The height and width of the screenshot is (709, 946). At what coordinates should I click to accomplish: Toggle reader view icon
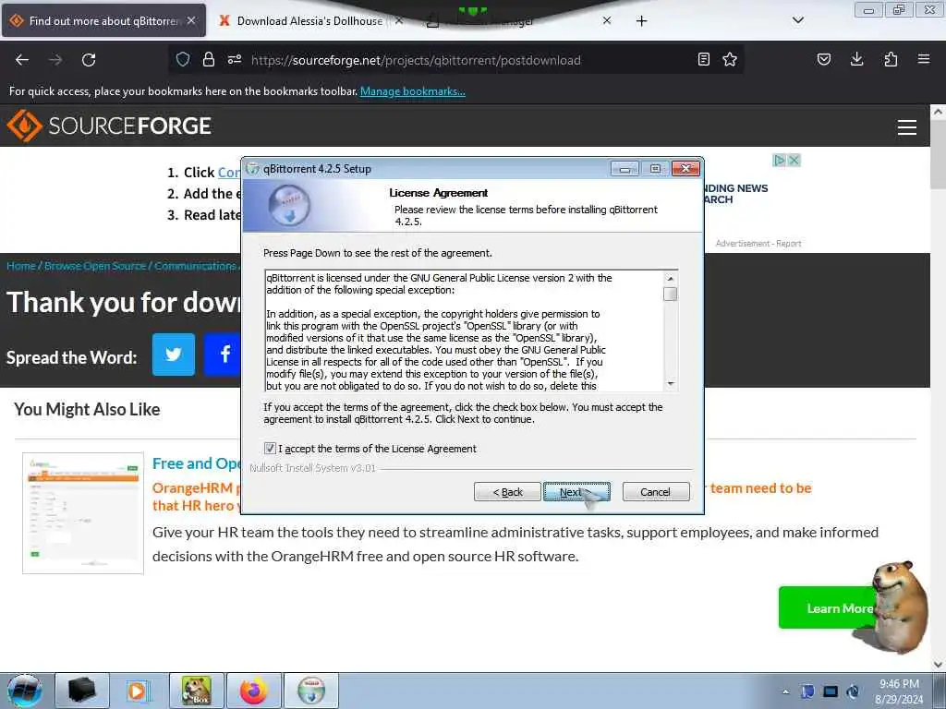coord(703,59)
